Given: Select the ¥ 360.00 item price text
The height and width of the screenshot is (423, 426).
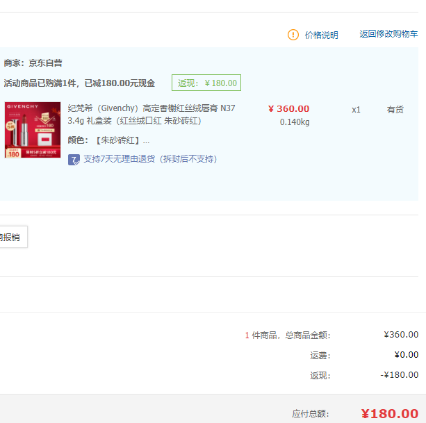Looking at the screenshot, I should pyautogui.click(x=288, y=108).
